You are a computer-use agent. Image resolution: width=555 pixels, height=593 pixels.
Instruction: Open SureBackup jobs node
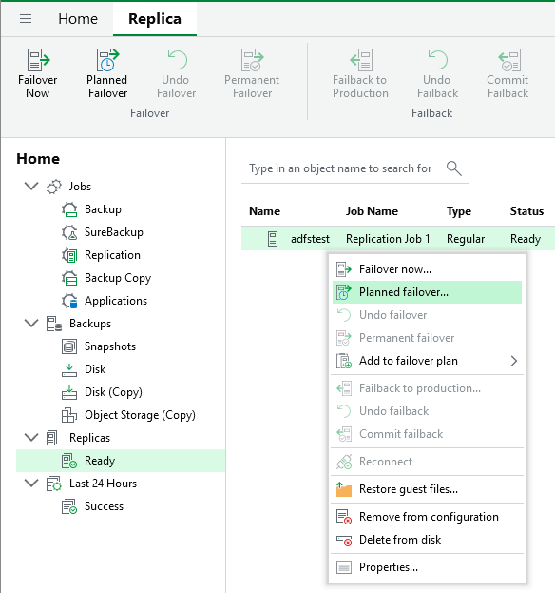(x=114, y=232)
